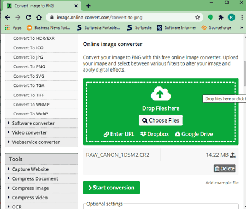Click the Add example file link
The height and width of the screenshot is (209, 246).
click(222, 183)
